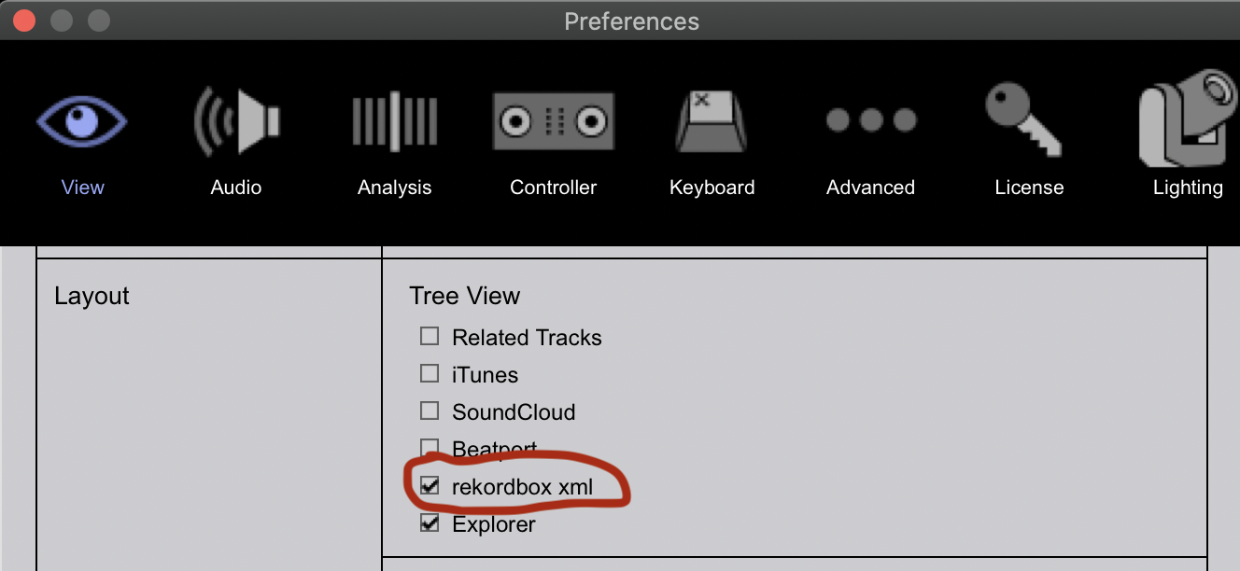Open Lighting moving-head icon
This screenshot has height=571, width=1240.
click(x=1189, y=118)
